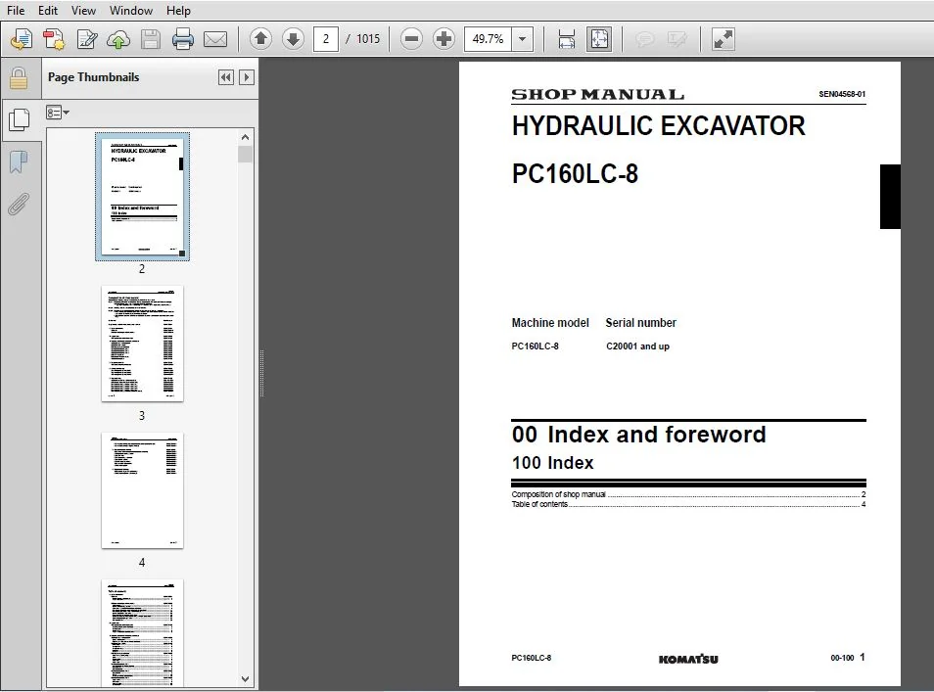Click the upload to cloud icon
This screenshot has height=692, width=934.
coord(118,39)
